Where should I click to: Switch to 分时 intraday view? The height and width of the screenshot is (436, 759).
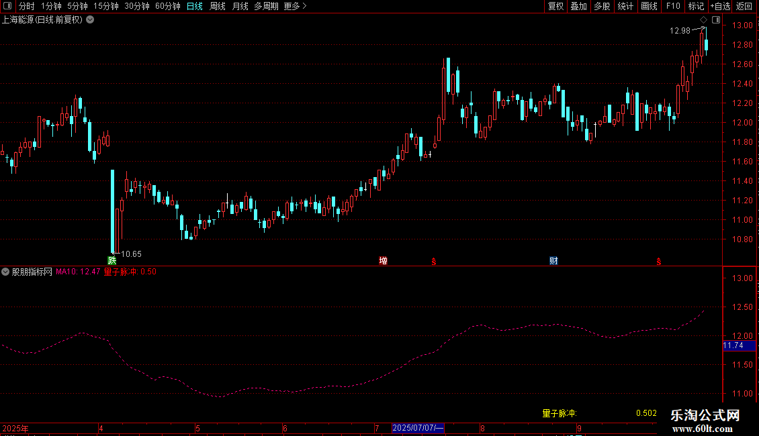point(27,6)
